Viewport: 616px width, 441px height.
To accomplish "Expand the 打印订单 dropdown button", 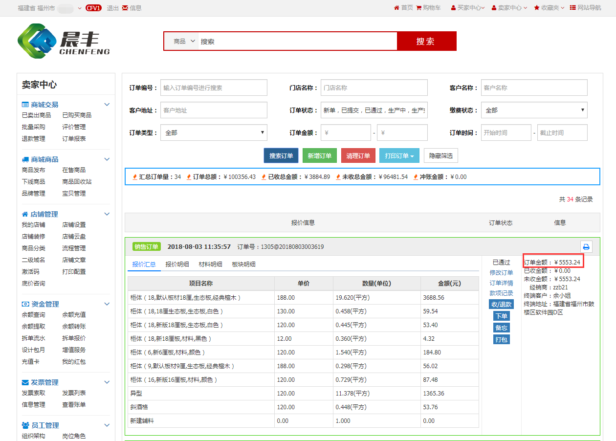I will pos(399,156).
